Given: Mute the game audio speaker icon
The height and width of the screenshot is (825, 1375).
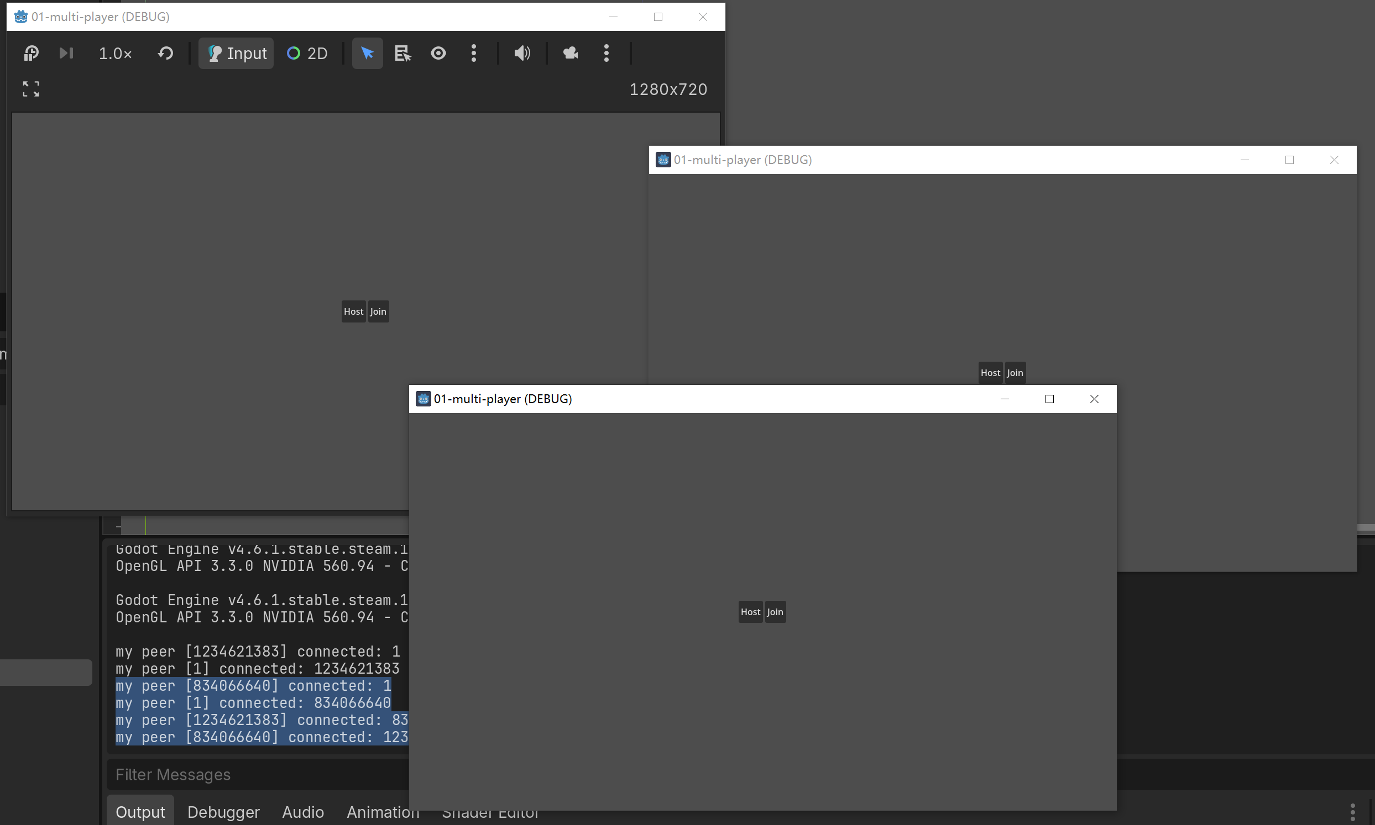Looking at the screenshot, I should [521, 54].
